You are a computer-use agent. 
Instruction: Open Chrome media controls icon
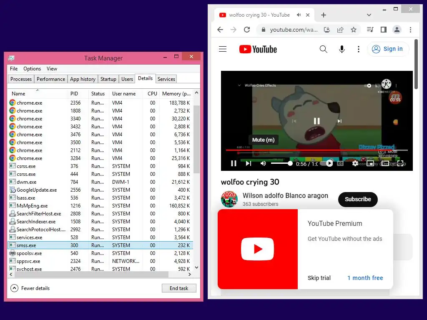pos(370,30)
